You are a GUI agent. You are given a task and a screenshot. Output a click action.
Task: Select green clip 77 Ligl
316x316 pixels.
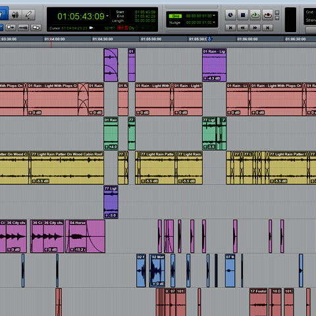point(209,134)
